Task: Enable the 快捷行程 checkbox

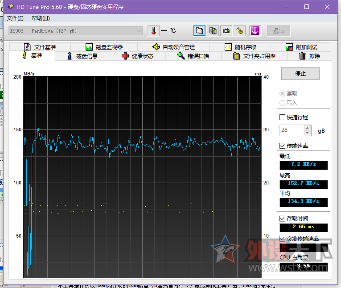Action: point(282,117)
